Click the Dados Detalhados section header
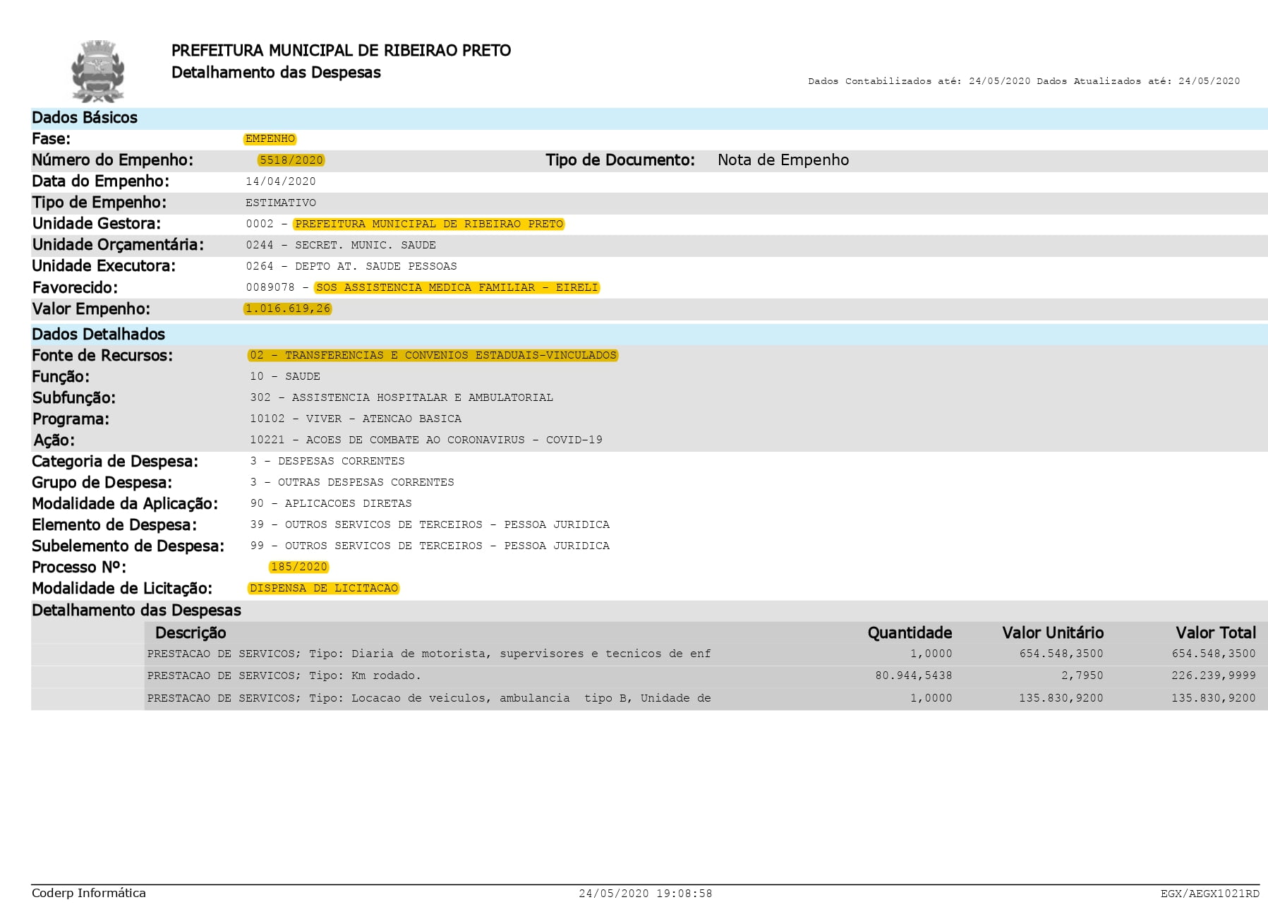Viewport: 1268px width, 907px height. (98, 335)
